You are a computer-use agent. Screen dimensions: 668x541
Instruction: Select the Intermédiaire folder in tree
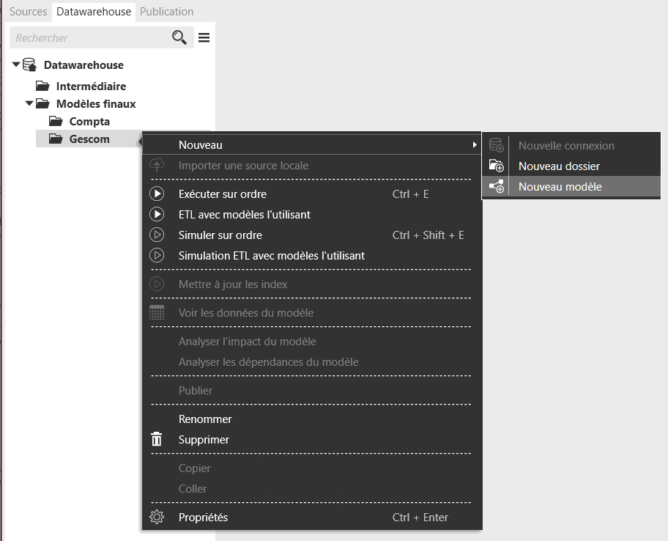tap(91, 87)
